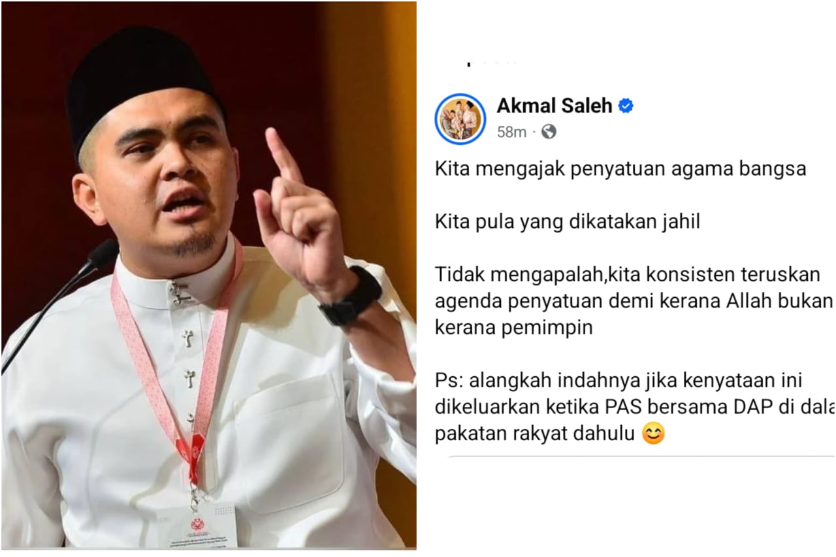The image size is (836, 557).
Task: Click the blue verified badge icon
Action: pyautogui.click(x=626, y=106)
